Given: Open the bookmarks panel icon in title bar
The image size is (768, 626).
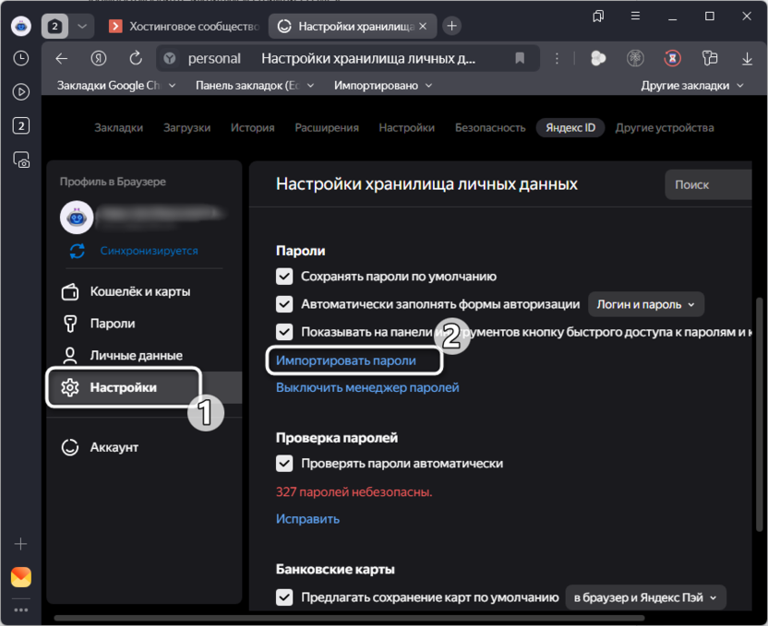Looking at the screenshot, I should pos(598,17).
